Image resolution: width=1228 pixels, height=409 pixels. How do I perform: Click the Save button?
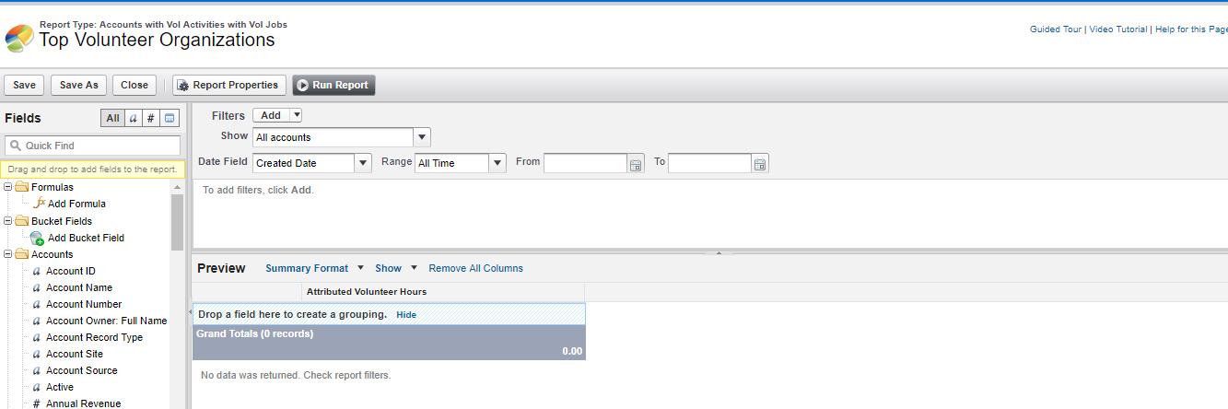coord(24,85)
